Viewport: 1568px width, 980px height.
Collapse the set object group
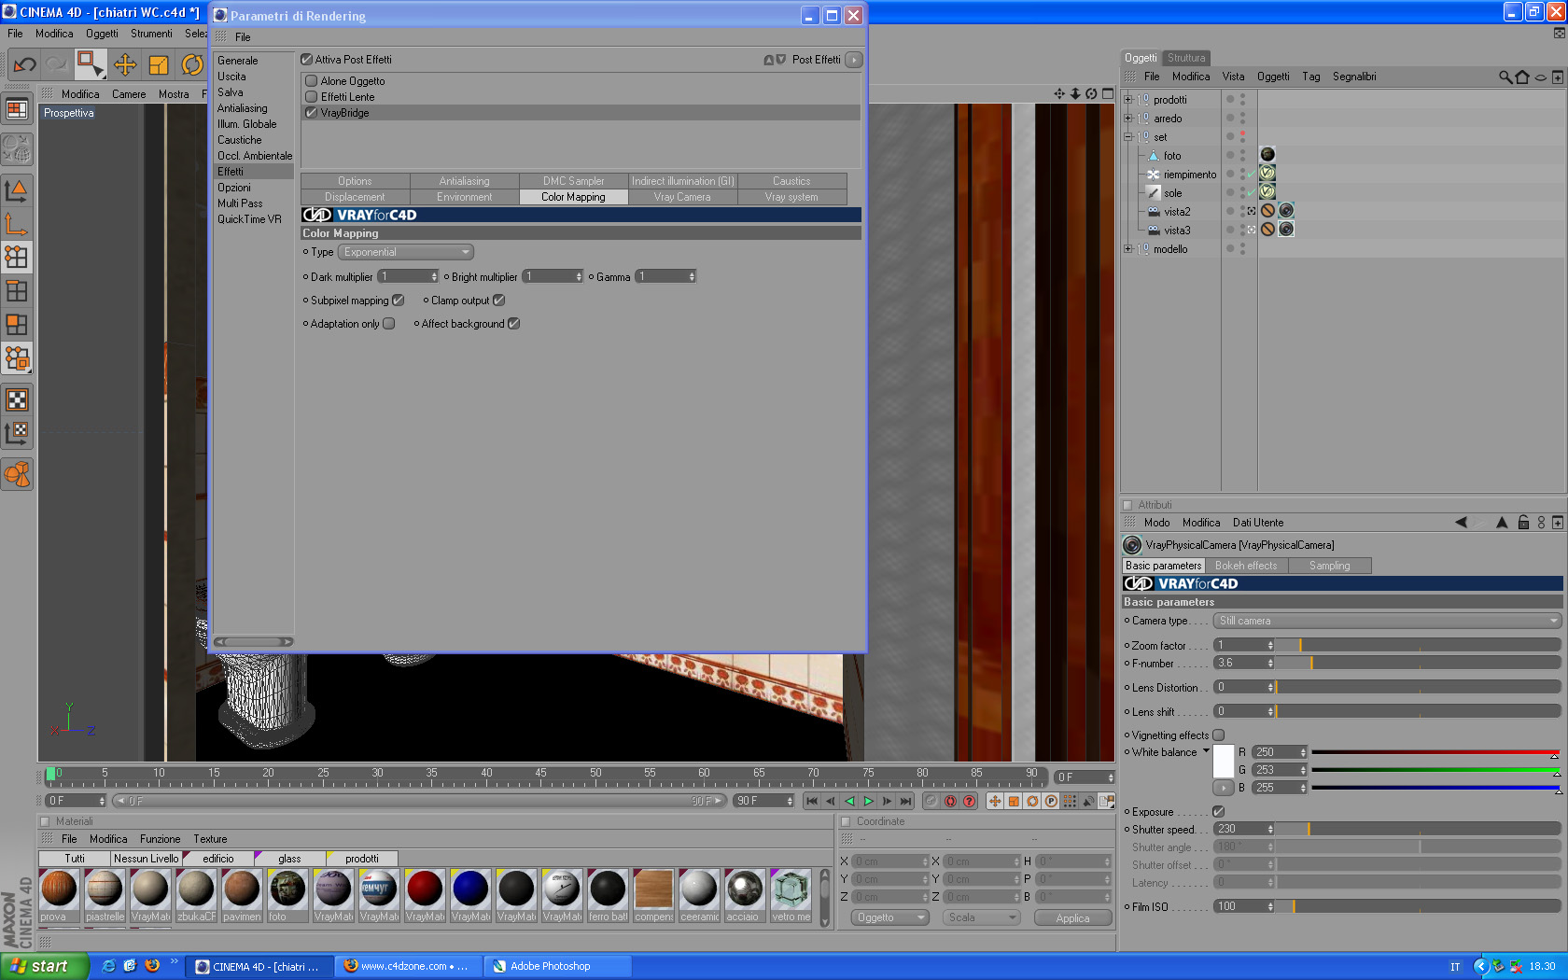(x=1127, y=137)
